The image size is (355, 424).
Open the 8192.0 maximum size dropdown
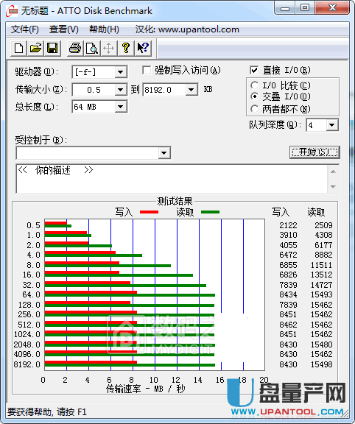coord(191,90)
